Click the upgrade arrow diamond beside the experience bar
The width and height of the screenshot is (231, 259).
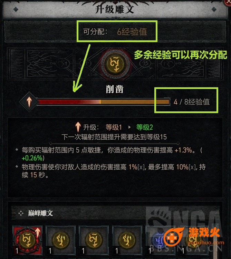point(29,102)
